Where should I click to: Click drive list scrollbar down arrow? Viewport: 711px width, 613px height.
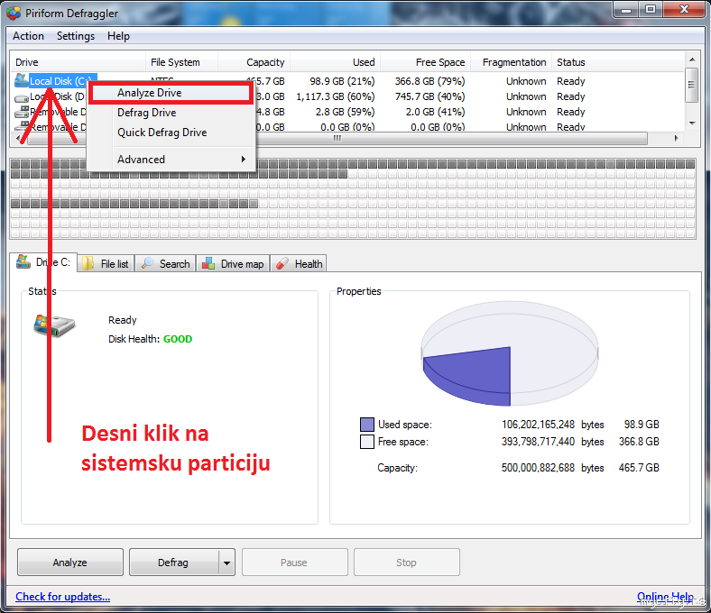[x=692, y=124]
